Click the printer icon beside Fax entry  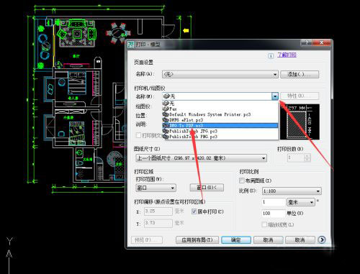(166, 109)
